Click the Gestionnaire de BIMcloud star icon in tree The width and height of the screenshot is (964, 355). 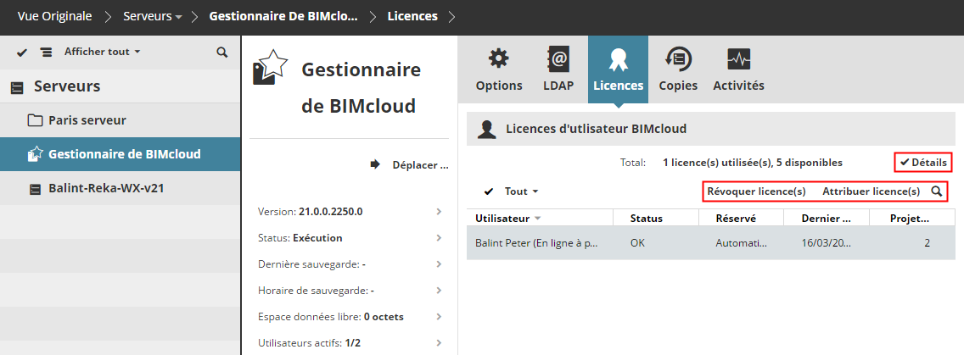pyautogui.click(x=35, y=154)
